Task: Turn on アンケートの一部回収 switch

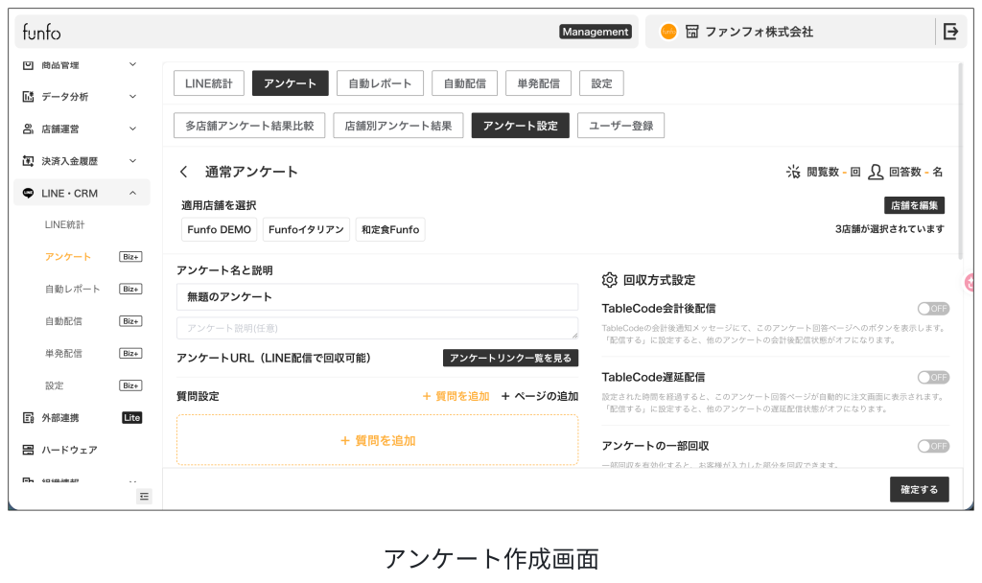Action: [932, 446]
